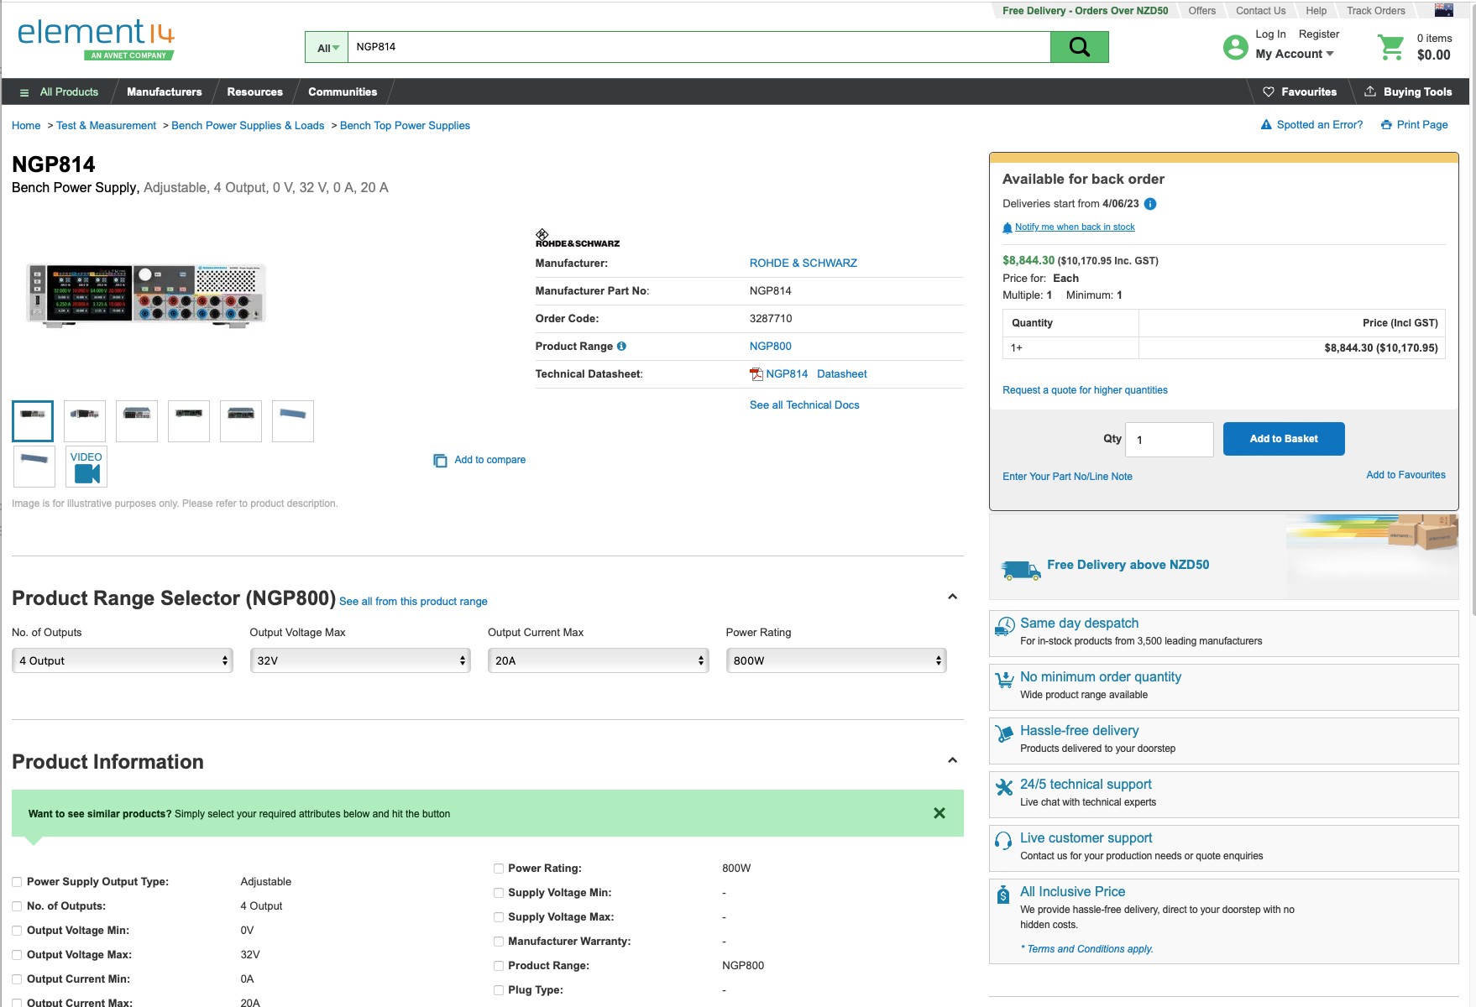Viewport: 1476px width, 1007px height.
Task: Click the deliveries info icon
Action: pyautogui.click(x=1150, y=204)
